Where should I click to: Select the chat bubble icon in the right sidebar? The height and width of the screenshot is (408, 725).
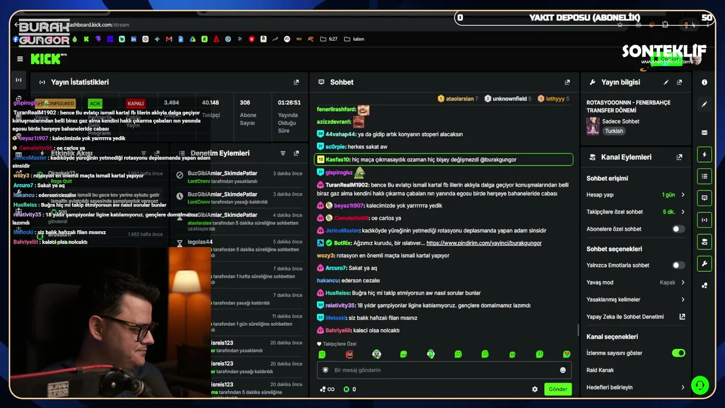(x=705, y=198)
